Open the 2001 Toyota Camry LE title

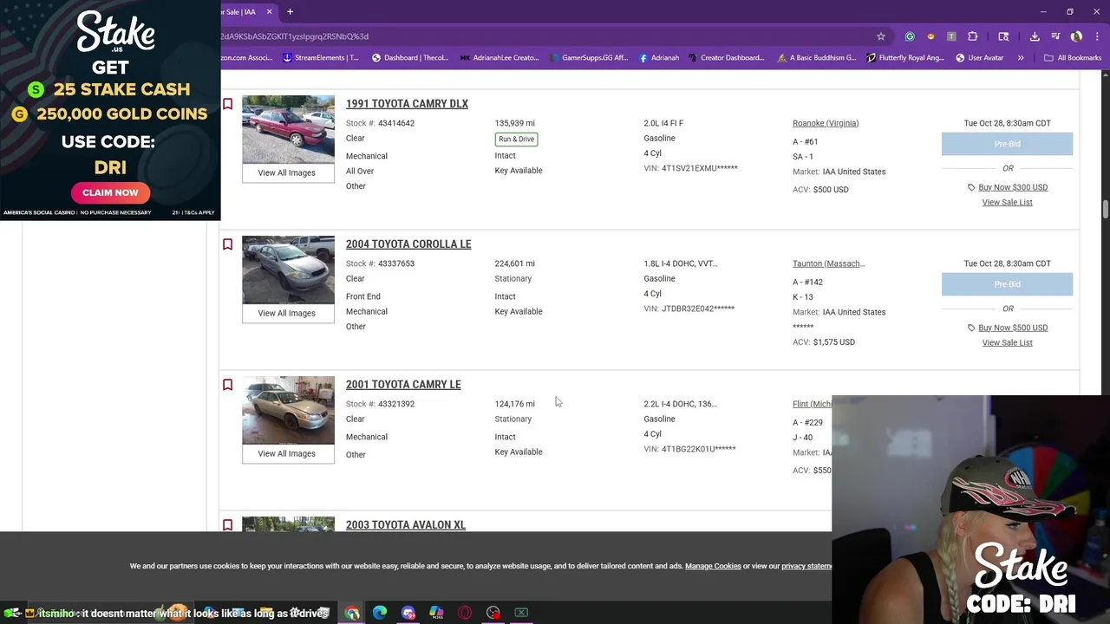click(x=403, y=385)
